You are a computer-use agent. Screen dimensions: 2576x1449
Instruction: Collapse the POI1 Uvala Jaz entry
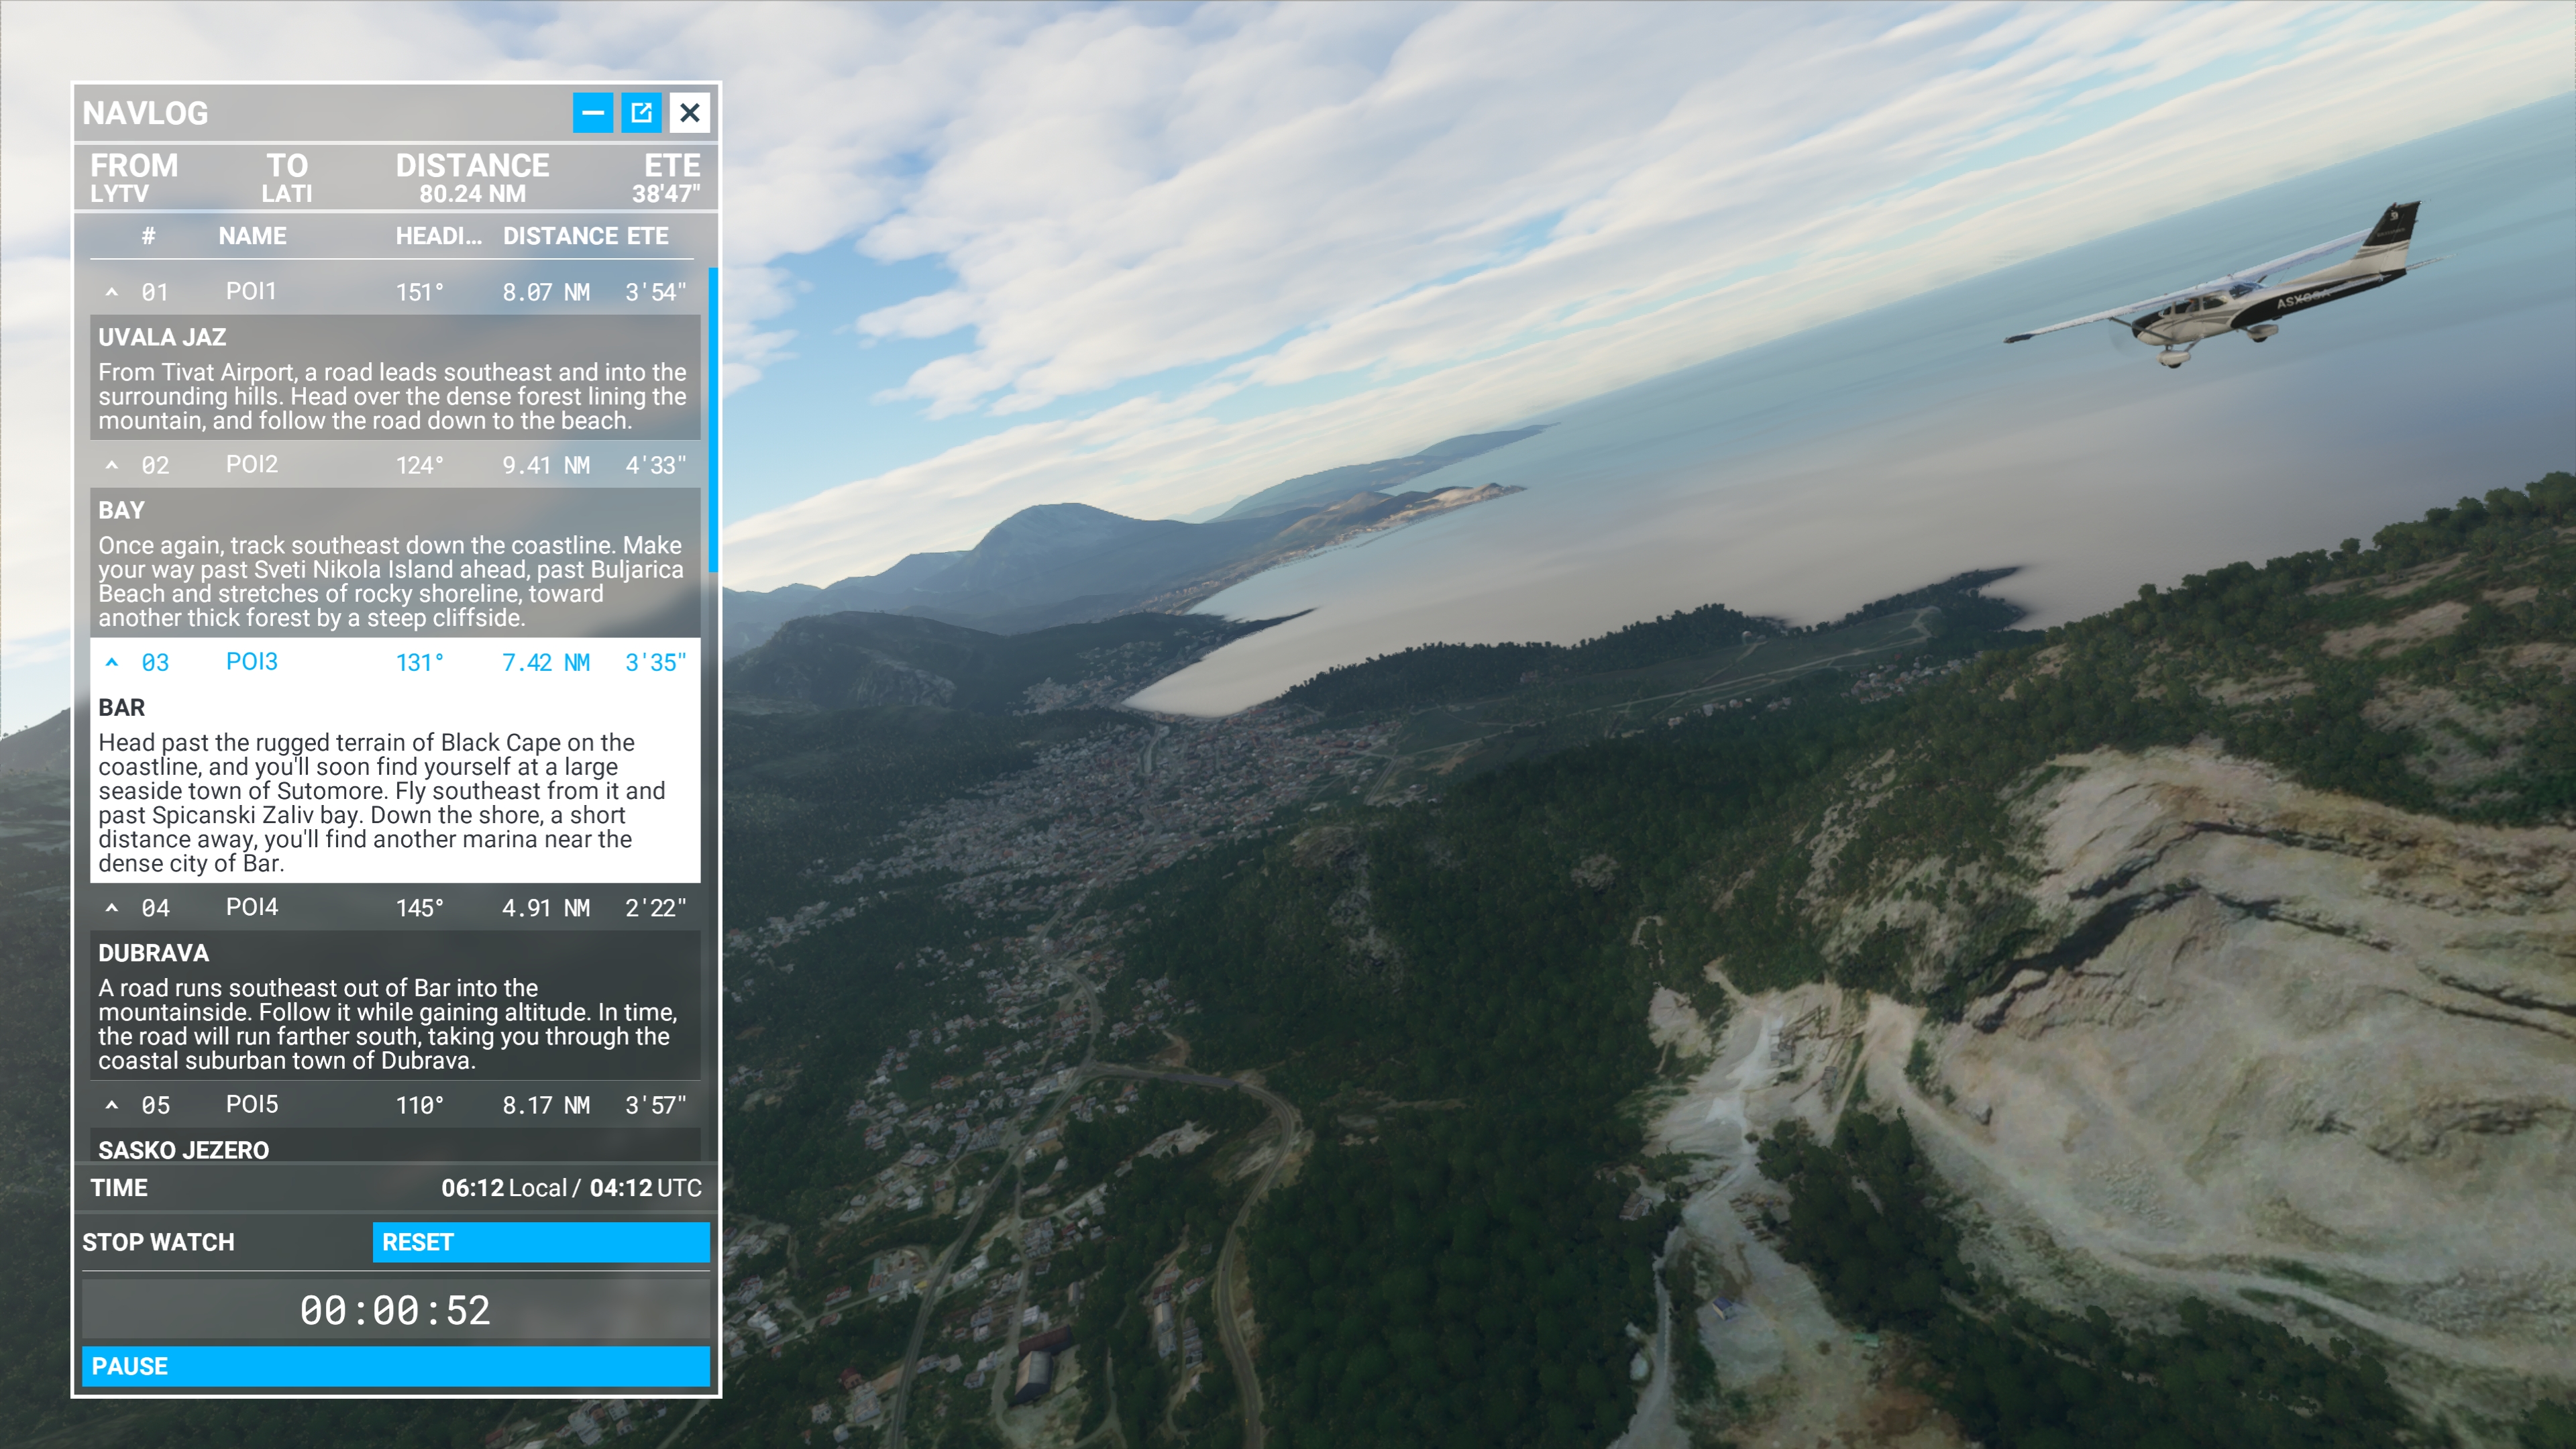coord(112,292)
